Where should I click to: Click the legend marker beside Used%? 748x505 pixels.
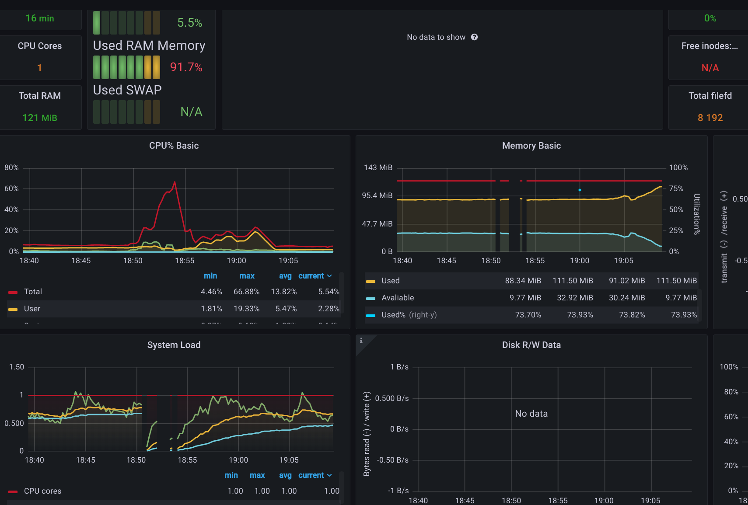pyautogui.click(x=371, y=314)
